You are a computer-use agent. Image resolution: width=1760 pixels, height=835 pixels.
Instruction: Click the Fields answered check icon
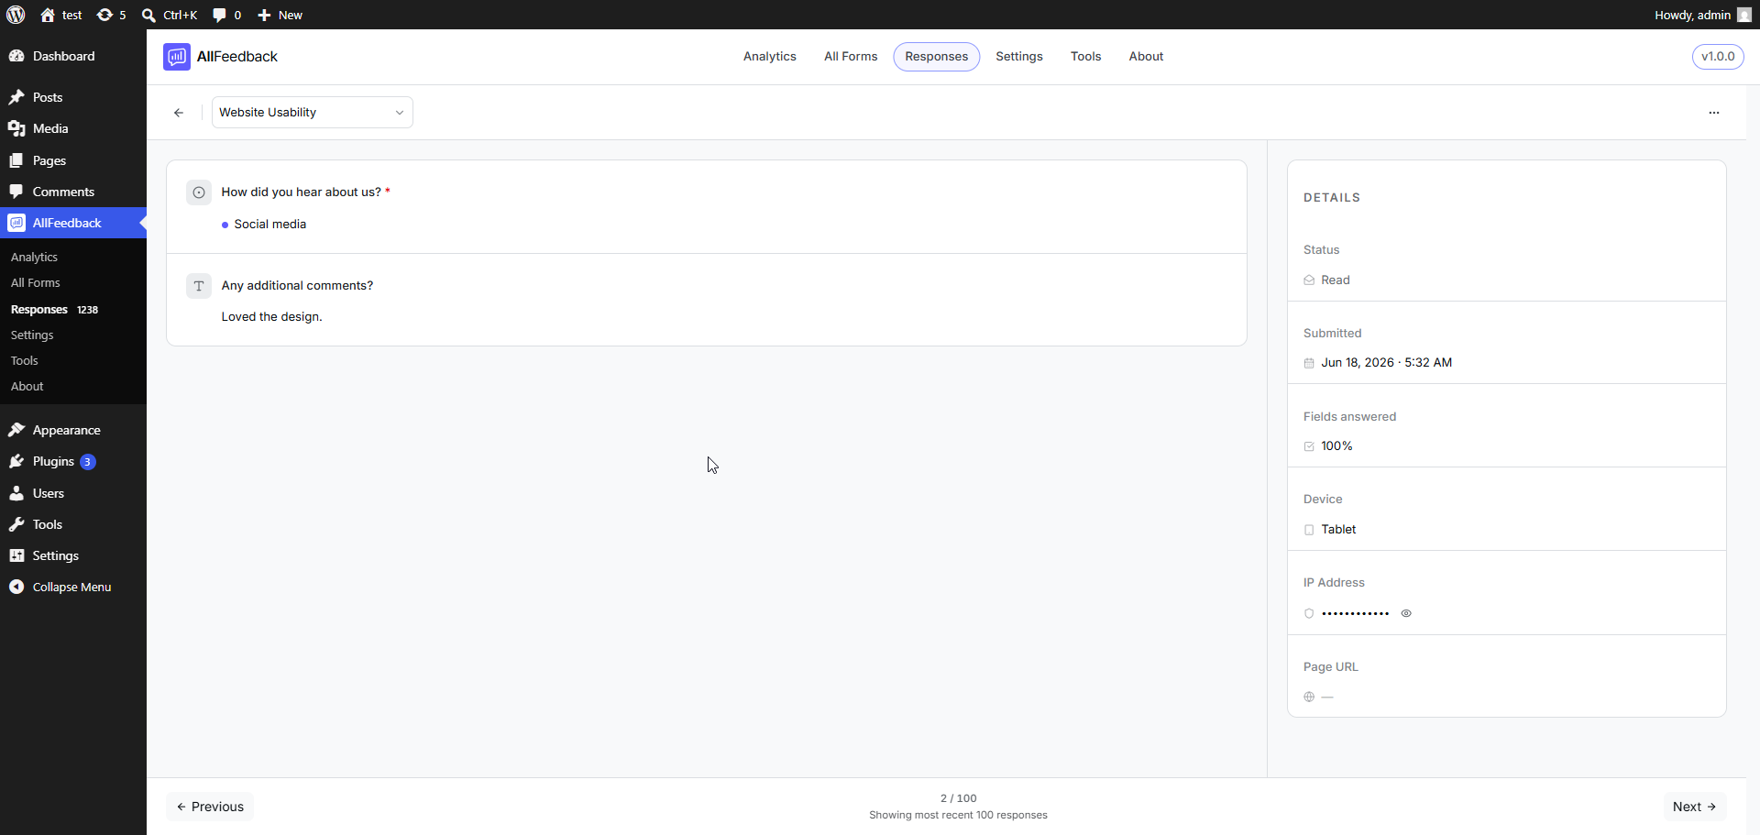pos(1309,446)
